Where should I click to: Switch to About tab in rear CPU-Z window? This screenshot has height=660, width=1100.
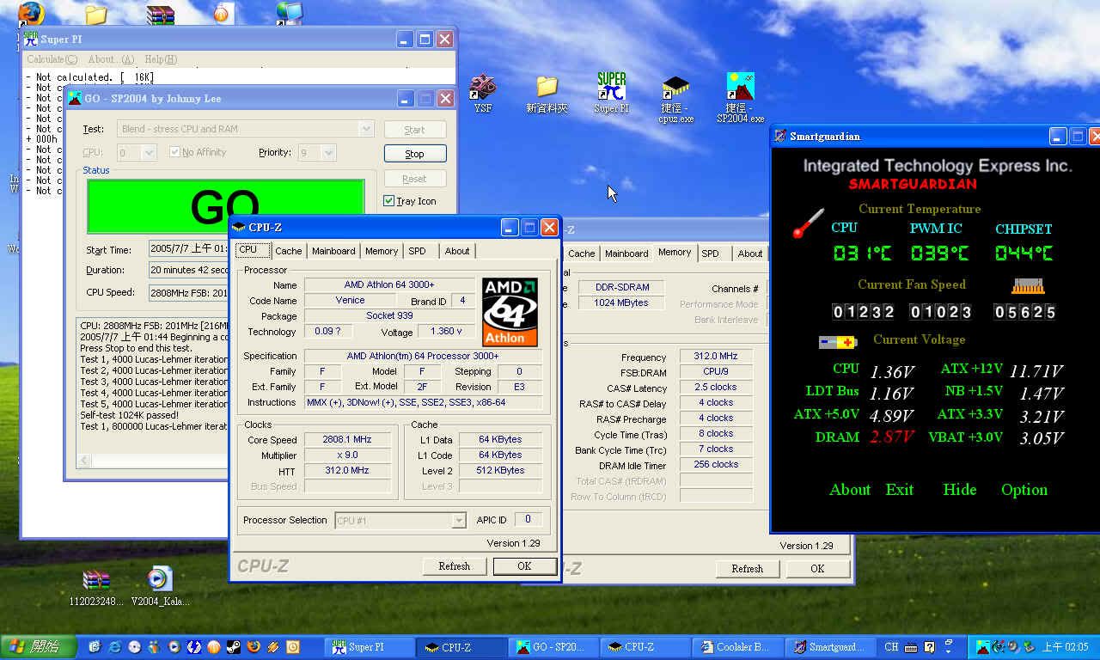click(750, 254)
